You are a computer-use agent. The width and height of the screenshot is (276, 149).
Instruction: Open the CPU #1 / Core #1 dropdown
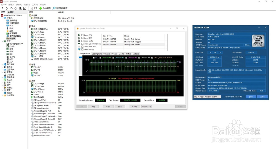(207, 97)
